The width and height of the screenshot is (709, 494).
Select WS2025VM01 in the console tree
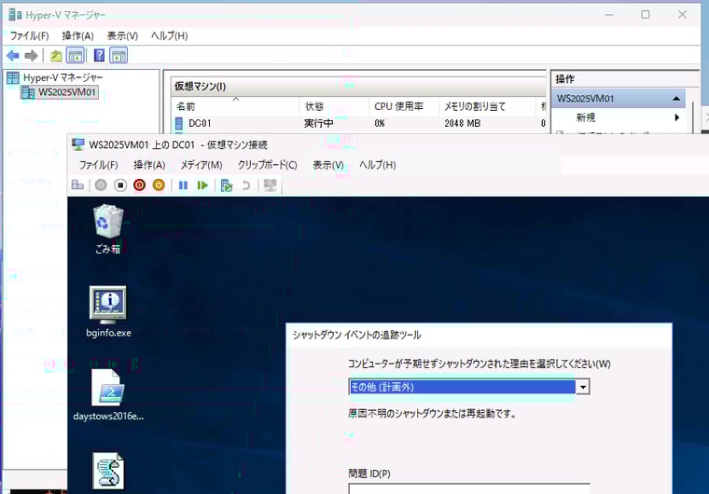pos(66,92)
